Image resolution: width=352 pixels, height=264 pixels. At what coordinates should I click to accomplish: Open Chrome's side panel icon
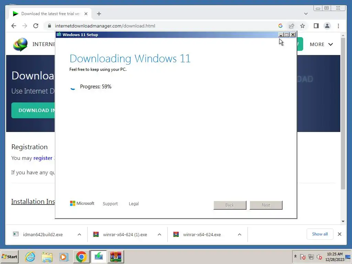pos(316,26)
